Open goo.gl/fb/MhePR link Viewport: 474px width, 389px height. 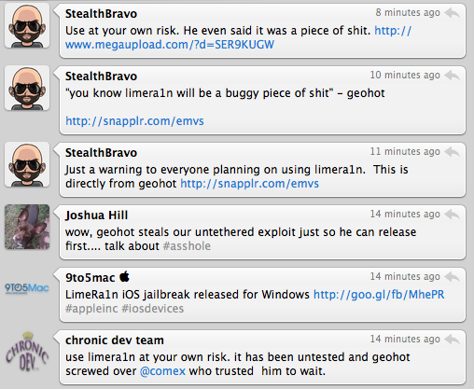[x=379, y=294]
